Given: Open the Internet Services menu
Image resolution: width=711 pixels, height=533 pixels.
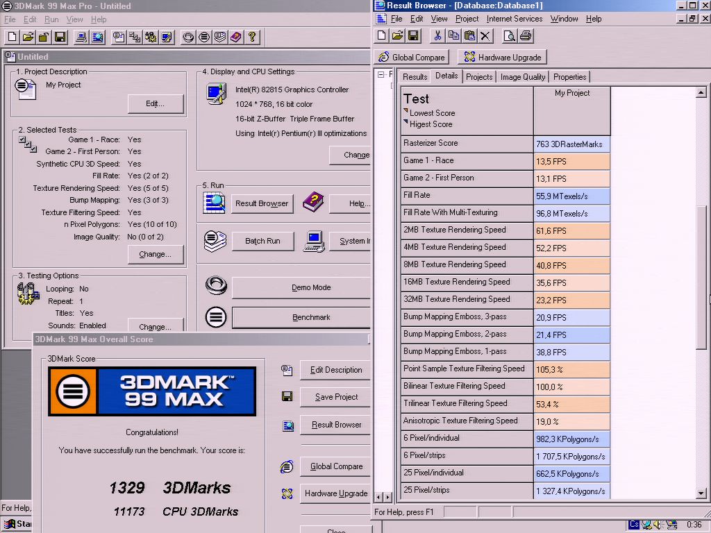Looking at the screenshot, I should coord(515,19).
